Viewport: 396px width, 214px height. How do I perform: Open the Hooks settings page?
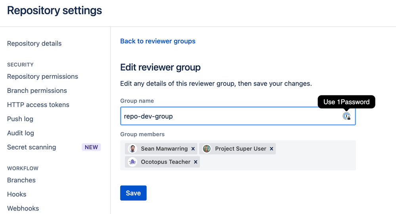pyautogui.click(x=17, y=195)
